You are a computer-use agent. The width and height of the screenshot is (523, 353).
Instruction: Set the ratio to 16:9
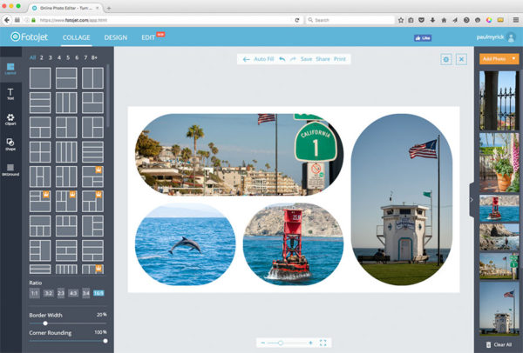98,293
